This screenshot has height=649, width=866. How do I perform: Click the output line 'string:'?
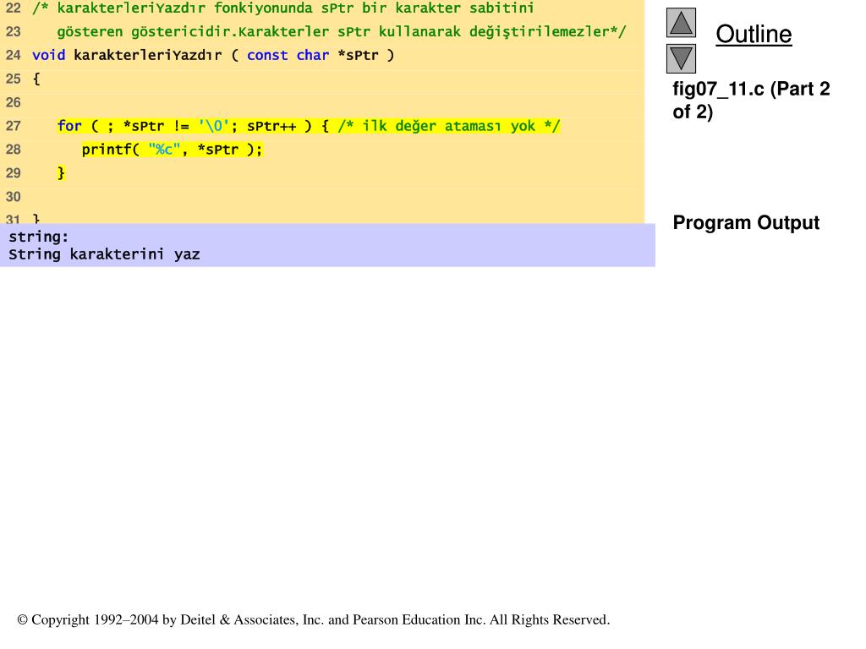38,237
